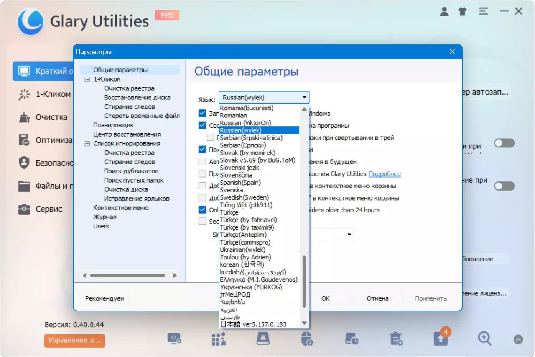The image size is (535, 357).
Task: Open the startup manager monitor icon in dock
Action: tap(174, 339)
